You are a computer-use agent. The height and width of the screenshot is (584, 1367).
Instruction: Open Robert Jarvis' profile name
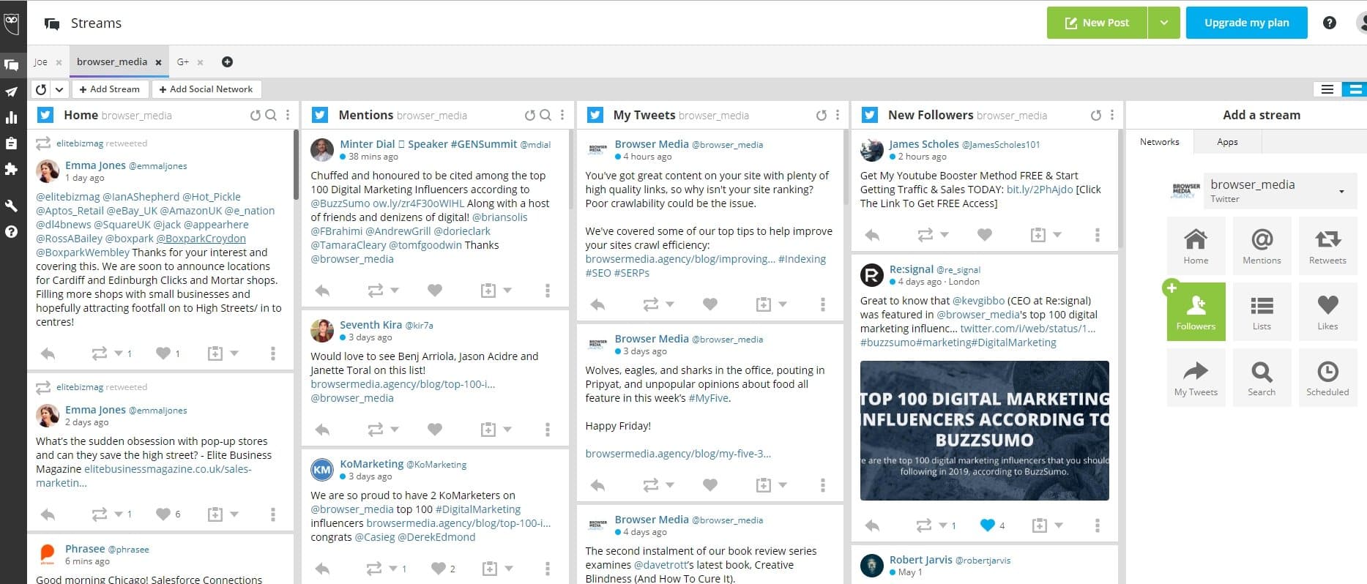point(920,560)
